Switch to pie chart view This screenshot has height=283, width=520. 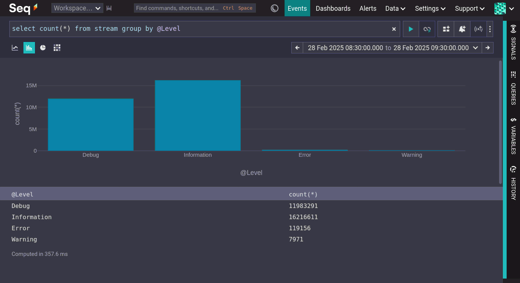[x=43, y=48]
